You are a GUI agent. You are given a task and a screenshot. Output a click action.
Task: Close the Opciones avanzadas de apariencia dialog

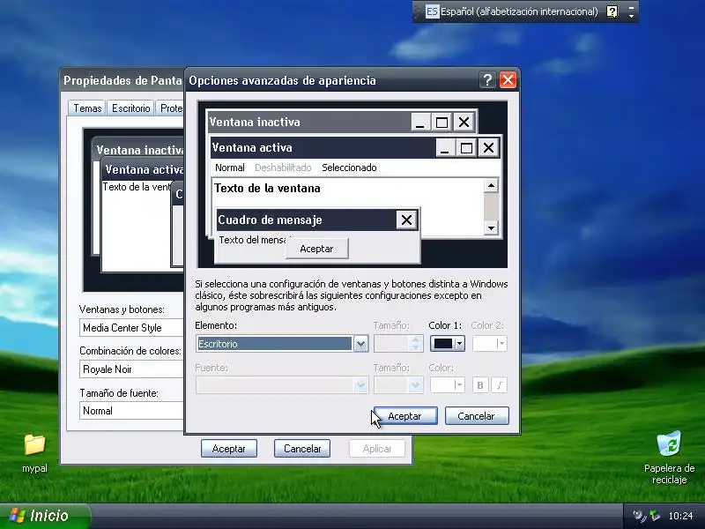508,80
